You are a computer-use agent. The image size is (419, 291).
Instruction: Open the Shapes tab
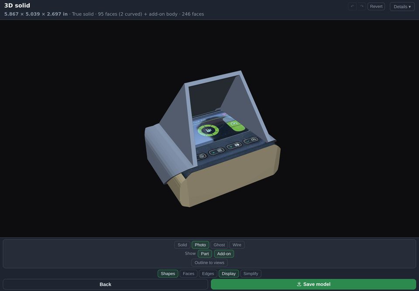pyautogui.click(x=168, y=274)
